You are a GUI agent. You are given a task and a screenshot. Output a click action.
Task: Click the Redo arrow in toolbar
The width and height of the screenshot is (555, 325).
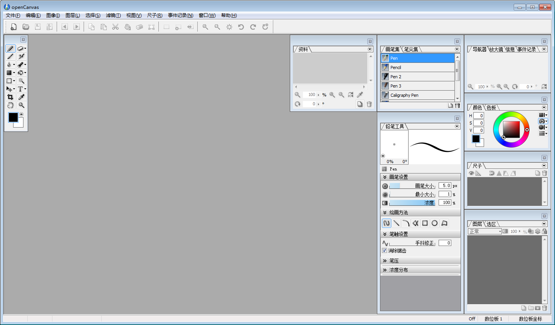click(253, 27)
